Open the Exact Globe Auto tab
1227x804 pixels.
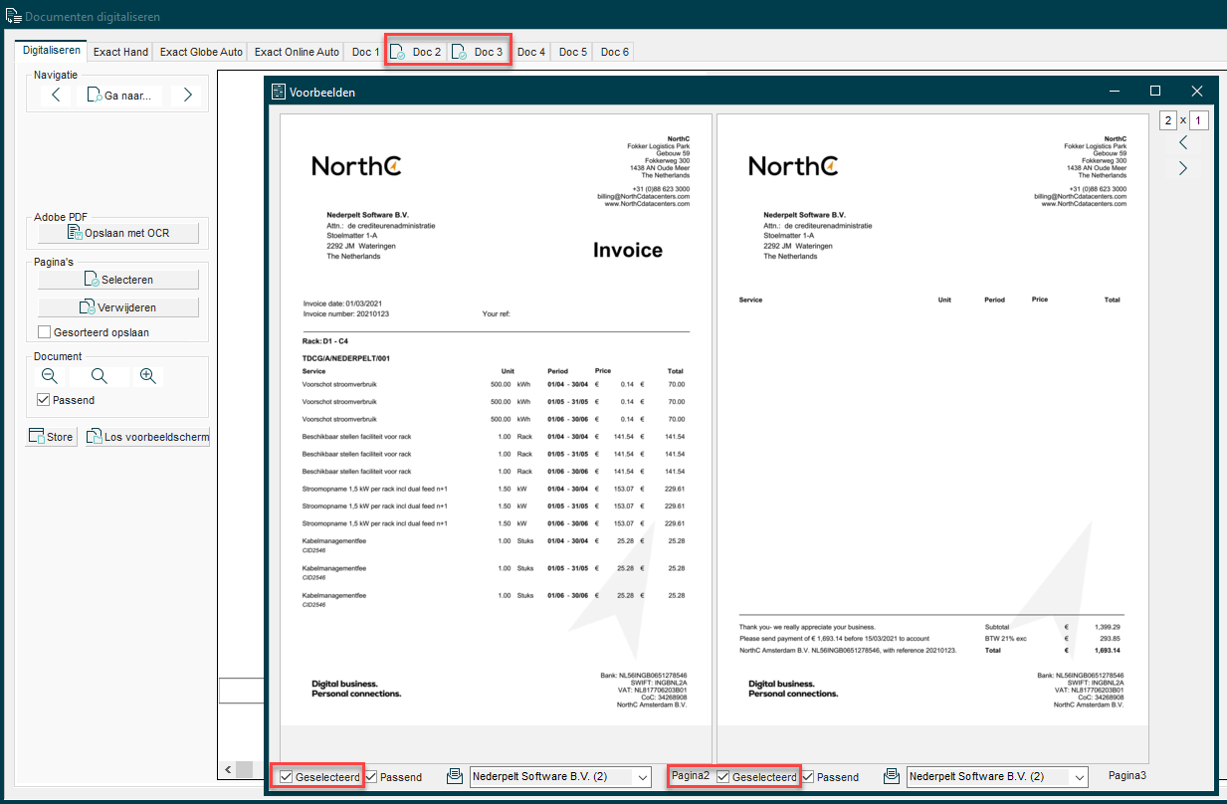click(x=201, y=52)
